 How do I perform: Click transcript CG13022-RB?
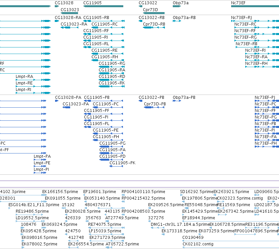pos(151,18)
